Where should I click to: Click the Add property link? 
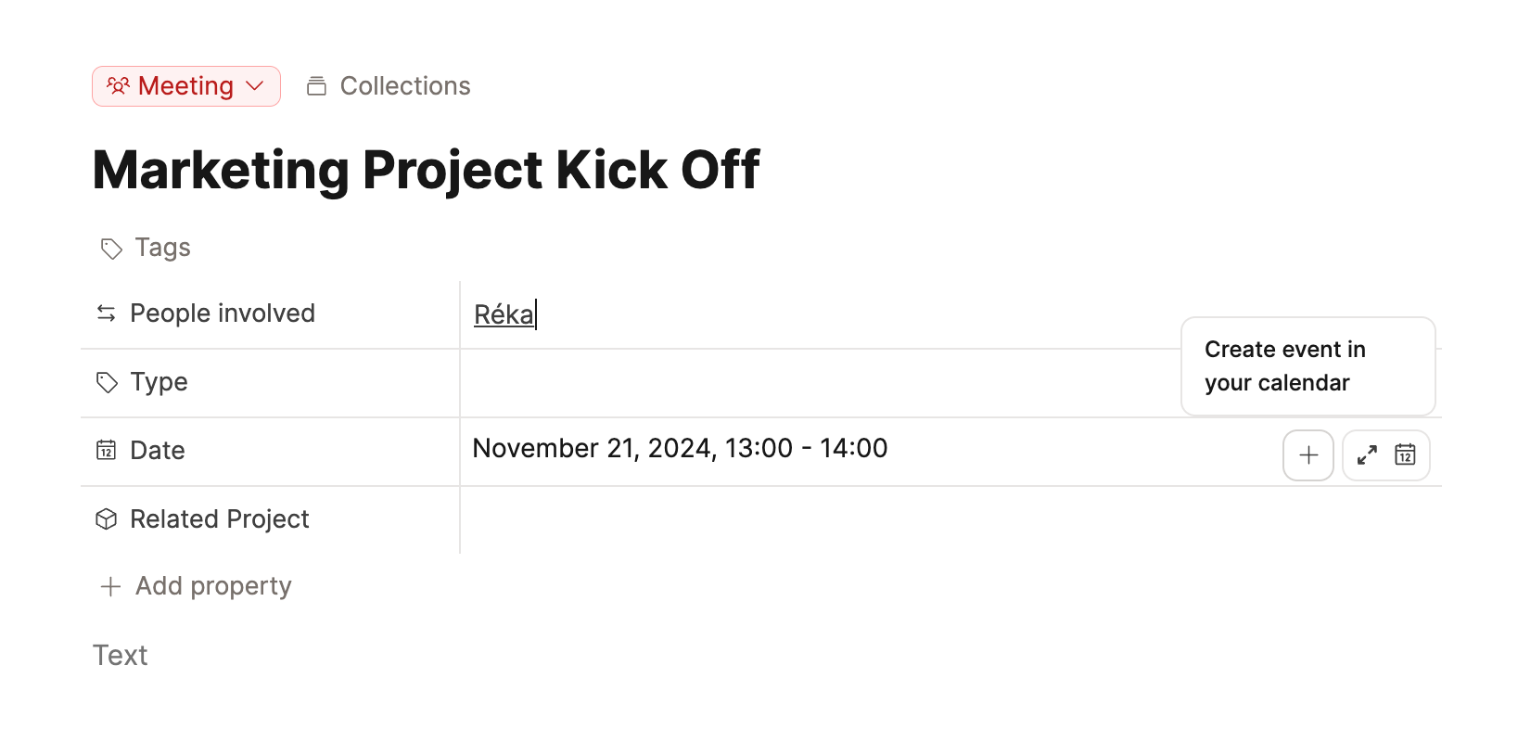pos(212,586)
